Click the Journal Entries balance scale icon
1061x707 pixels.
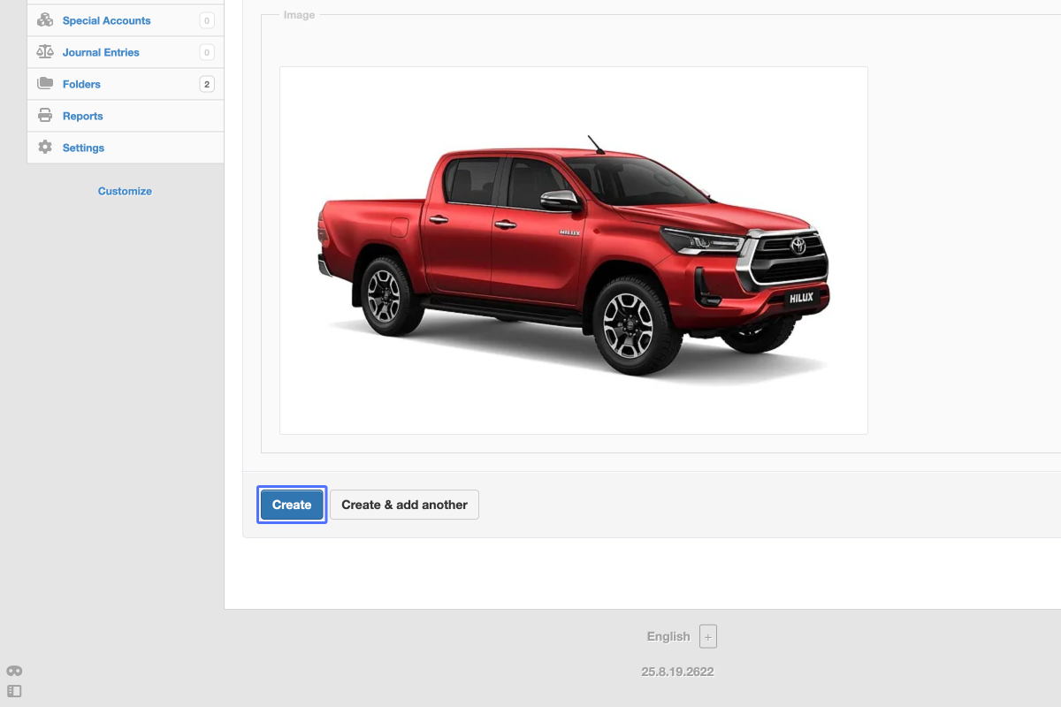click(x=45, y=52)
